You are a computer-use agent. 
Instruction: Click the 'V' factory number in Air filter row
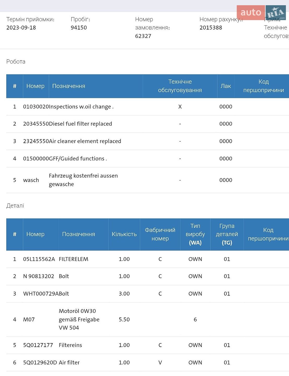pos(160,363)
